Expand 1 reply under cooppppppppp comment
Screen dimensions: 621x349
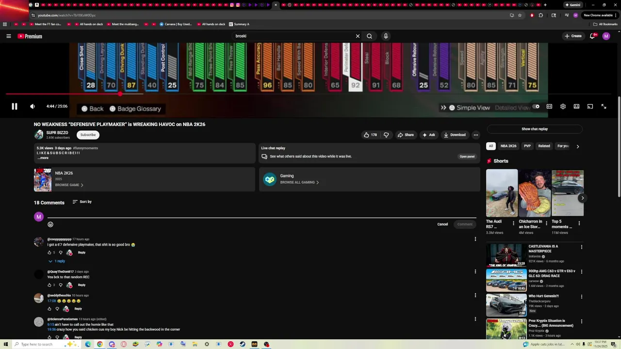[56, 261]
